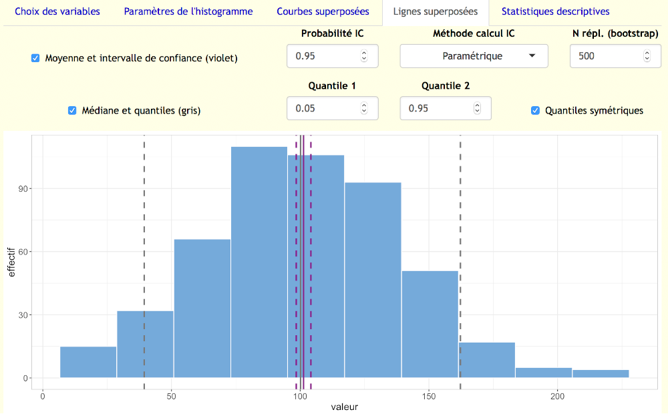Viewport: 668px width, 414px height.
Task: Click the solid violet mean line
Action: point(302,267)
